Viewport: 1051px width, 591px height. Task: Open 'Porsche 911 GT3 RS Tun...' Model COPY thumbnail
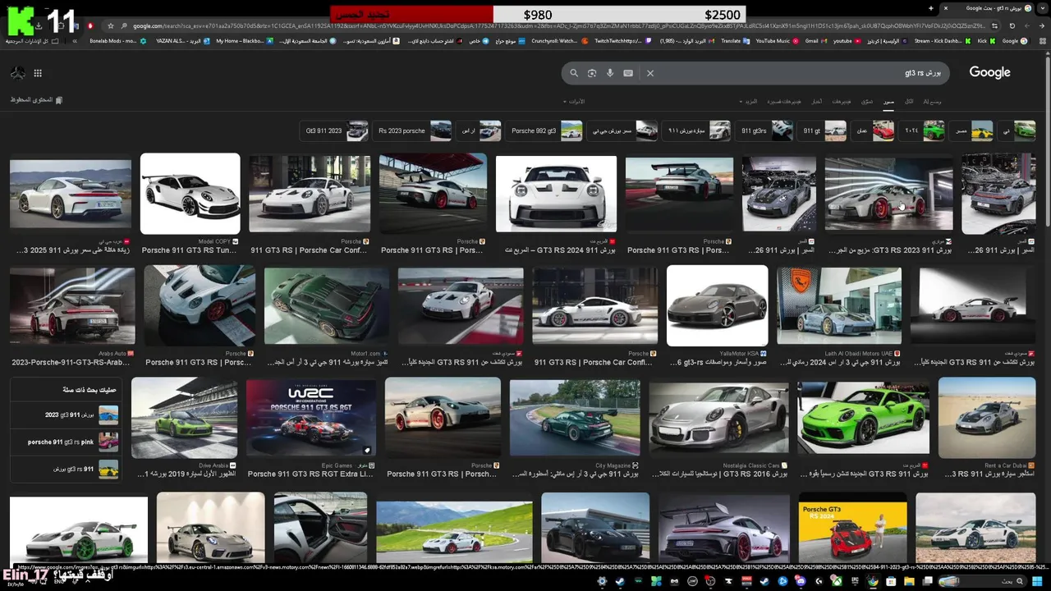[190, 194]
